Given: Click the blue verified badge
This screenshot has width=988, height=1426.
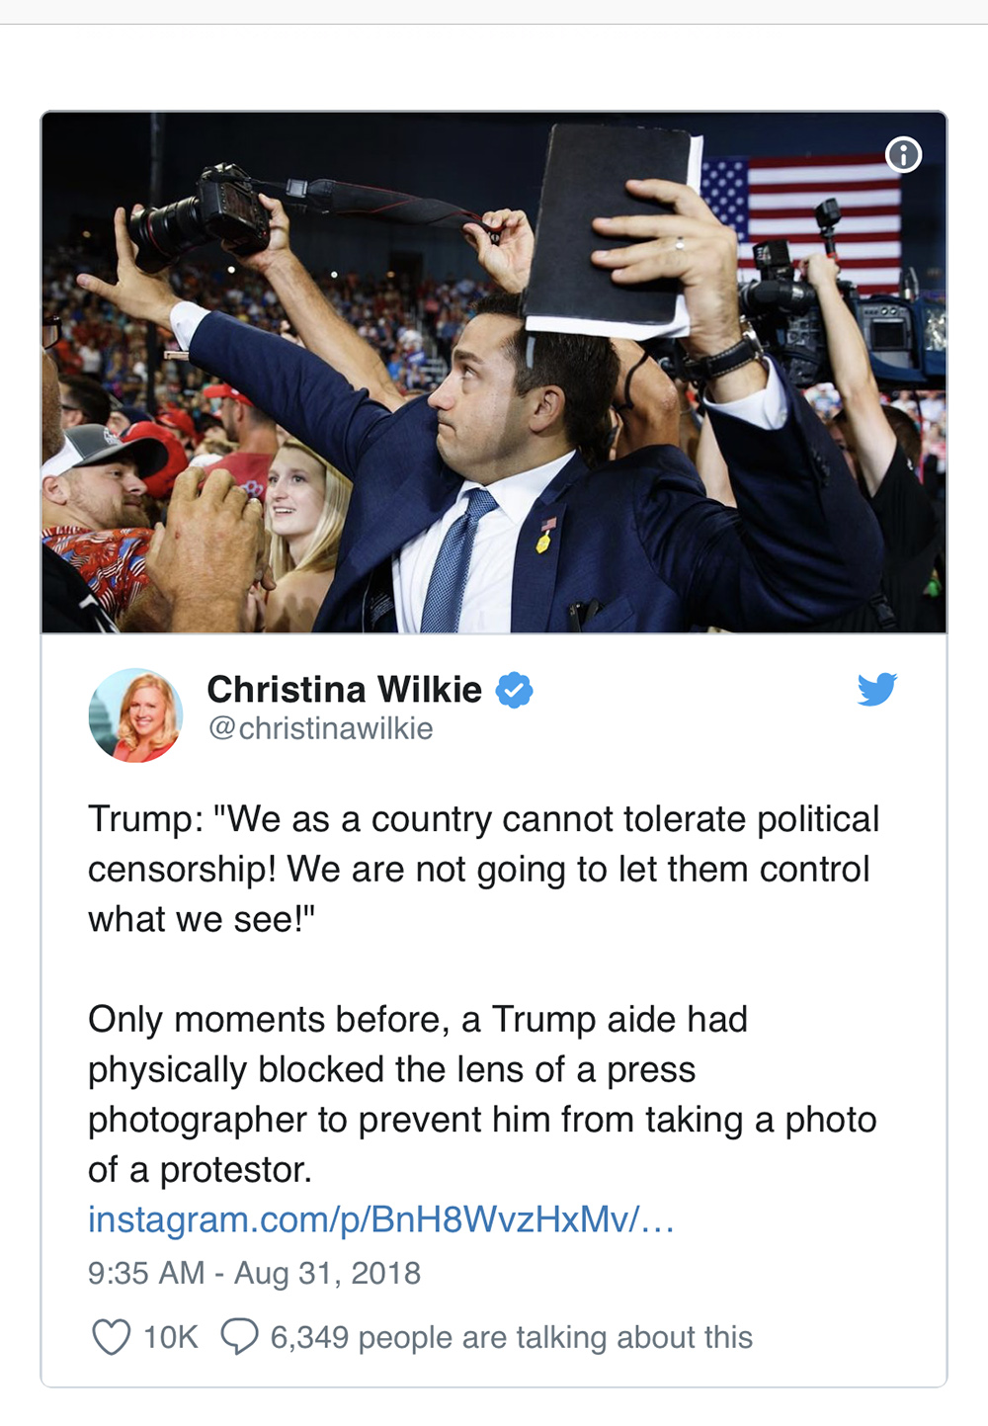Looking at the screenshot, I should [x=514, y=690].
